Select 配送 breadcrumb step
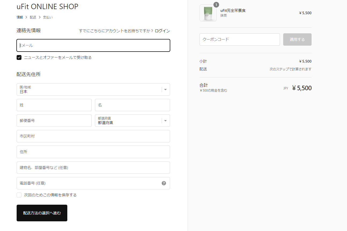The width and height of the screenshot is (347, 231). [33, 17]
